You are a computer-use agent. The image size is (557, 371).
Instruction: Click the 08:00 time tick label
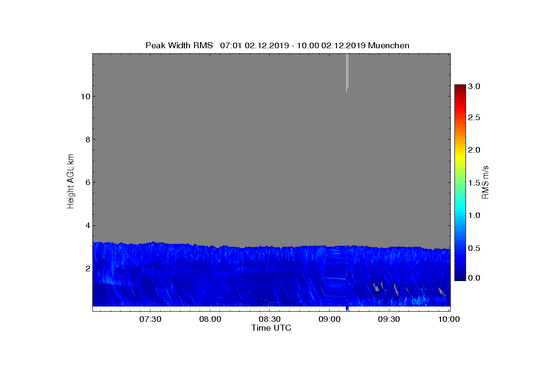click(210, 319)
